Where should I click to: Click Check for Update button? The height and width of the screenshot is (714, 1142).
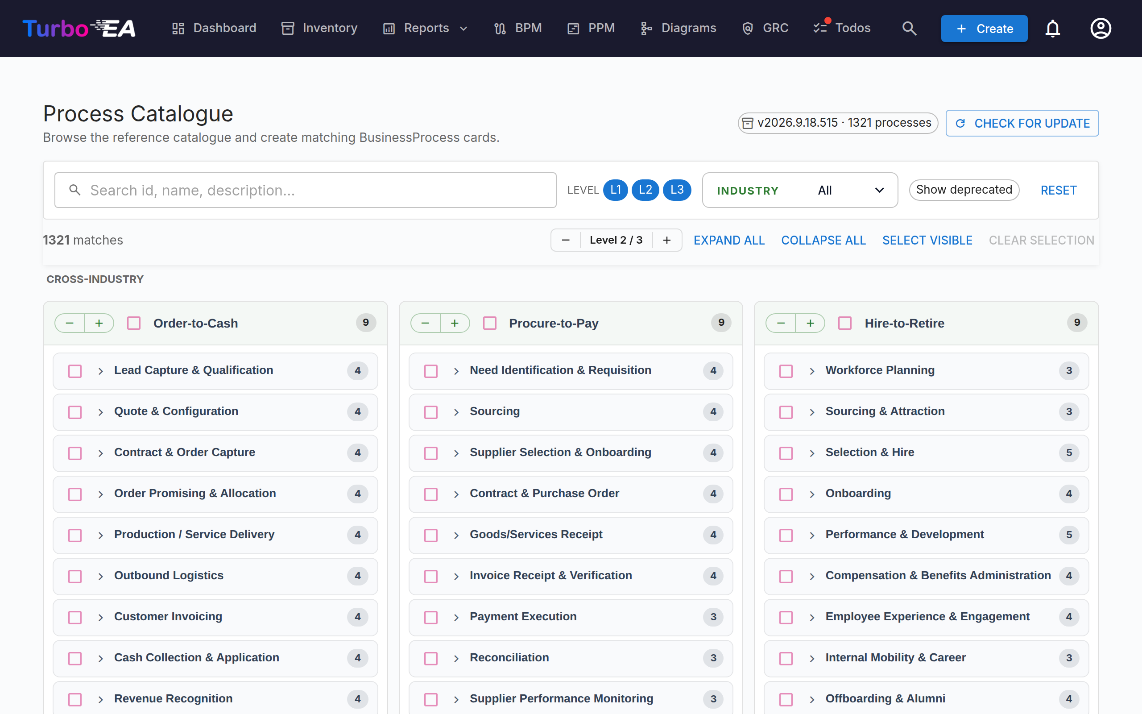(1022, 123)
